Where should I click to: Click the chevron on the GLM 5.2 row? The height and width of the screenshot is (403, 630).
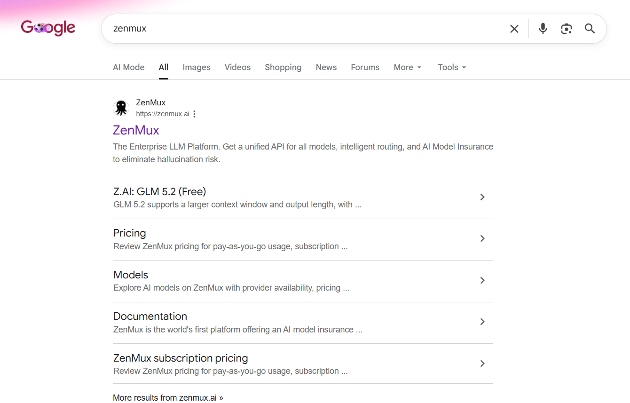click(x=482, y=197)
